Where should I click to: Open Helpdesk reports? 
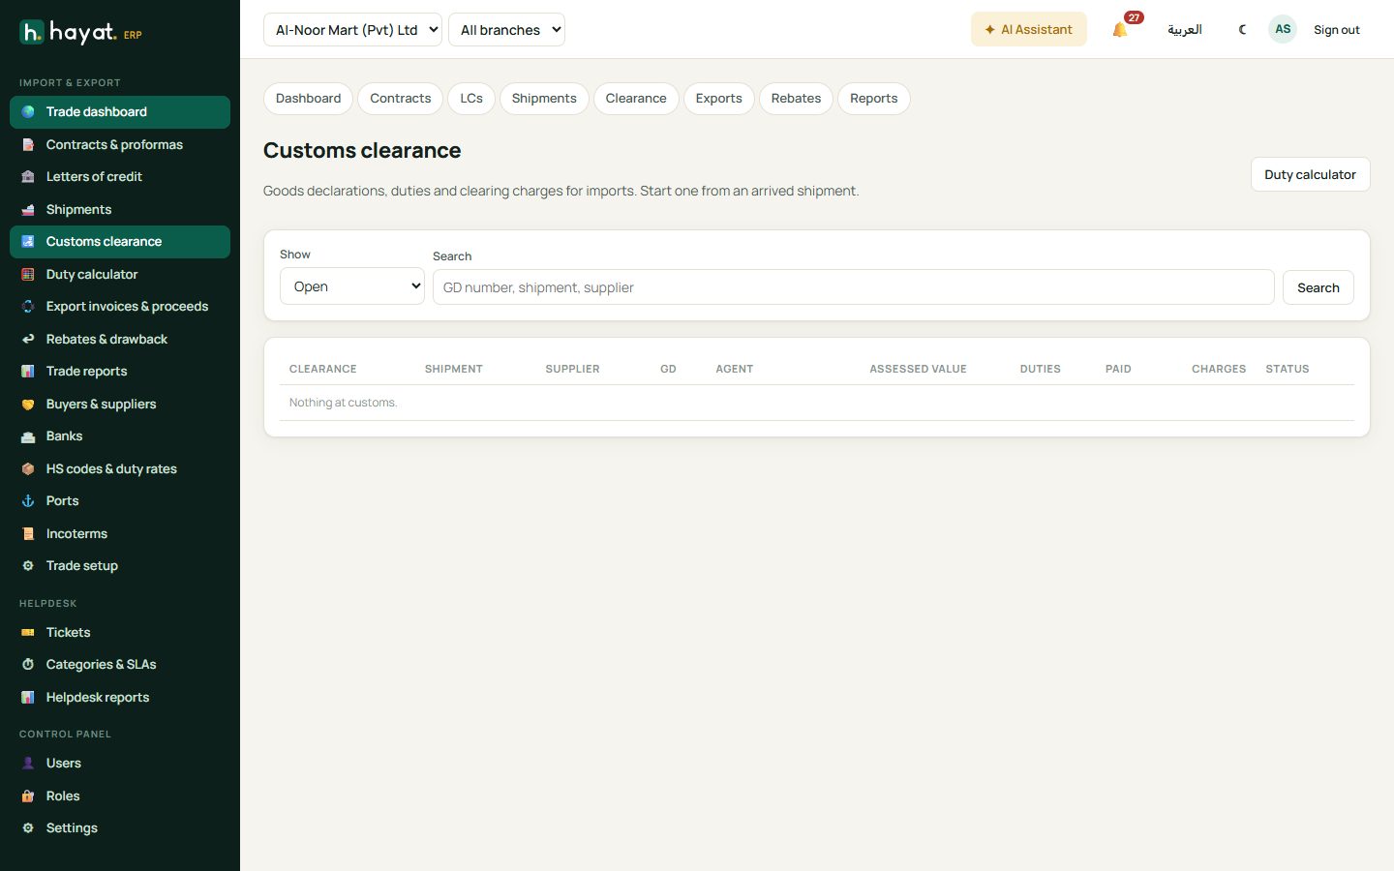(x=120, y=697)
